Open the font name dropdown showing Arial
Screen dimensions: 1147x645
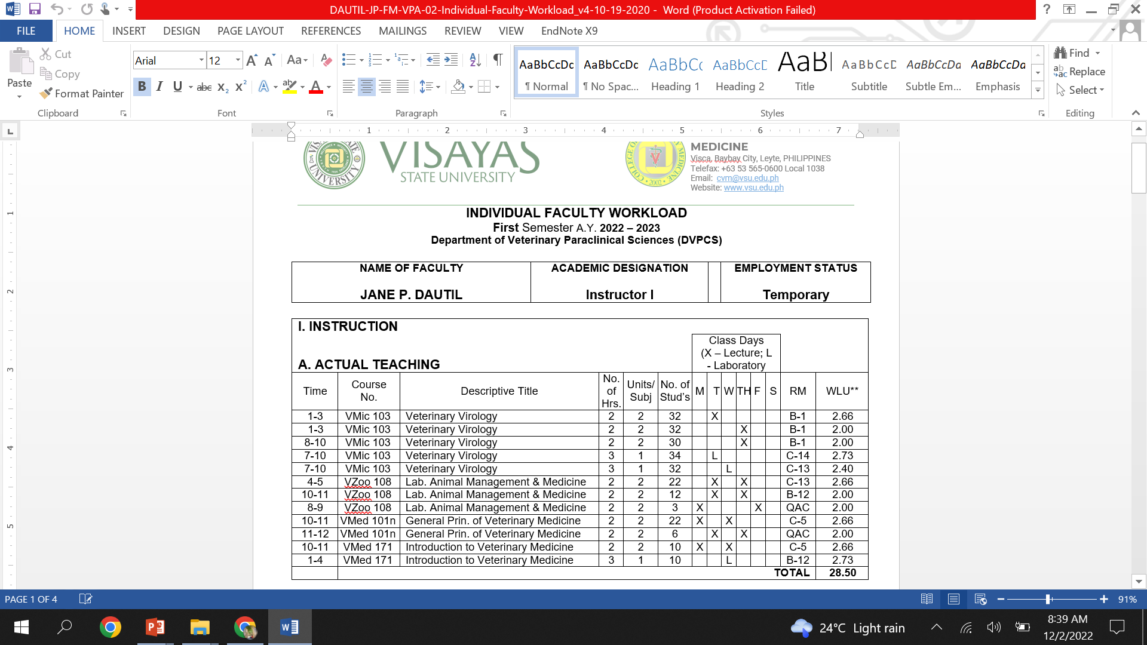[x=201, y=60]
